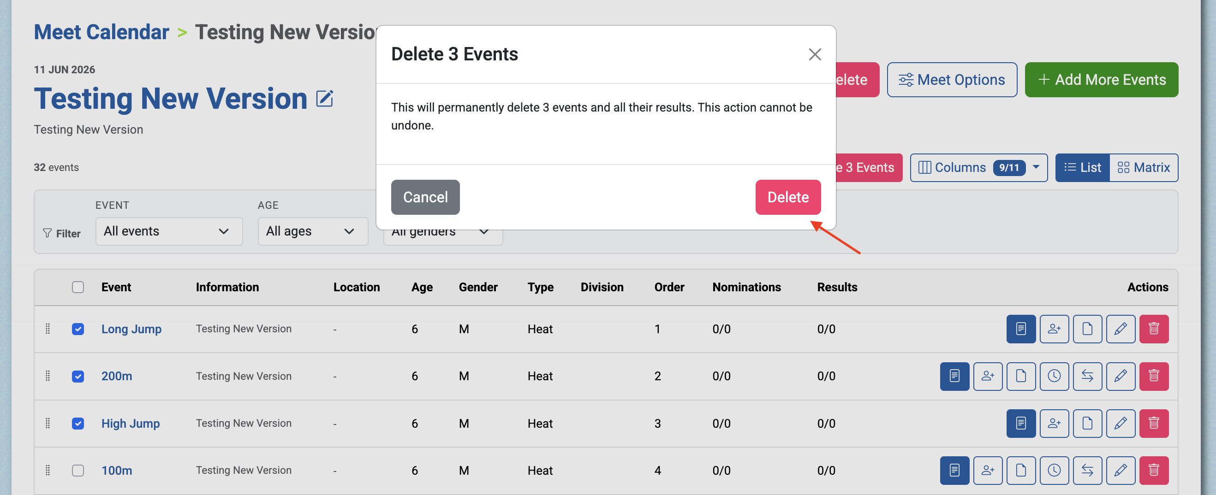1216x495 pixels.
Task: Toggle the select-all checkbox in table header
Action: click(x=78, y=287)
